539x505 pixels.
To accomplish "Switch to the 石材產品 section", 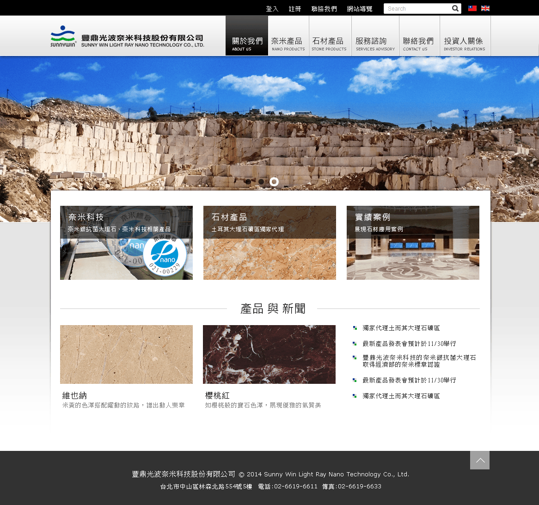I will coord(330,42).
